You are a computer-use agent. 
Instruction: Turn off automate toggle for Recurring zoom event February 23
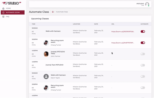[x=143, y=43]
